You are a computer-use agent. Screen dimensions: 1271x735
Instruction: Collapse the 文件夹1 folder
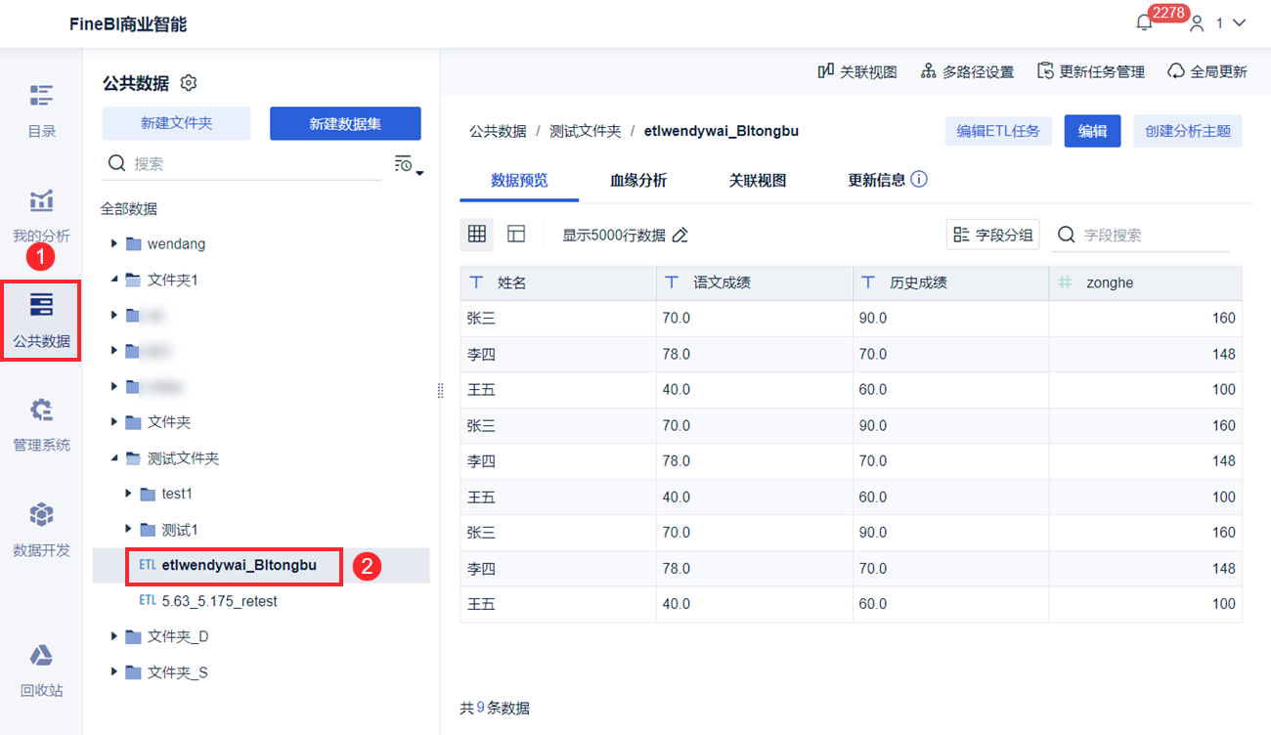click(x=114, y=280)
